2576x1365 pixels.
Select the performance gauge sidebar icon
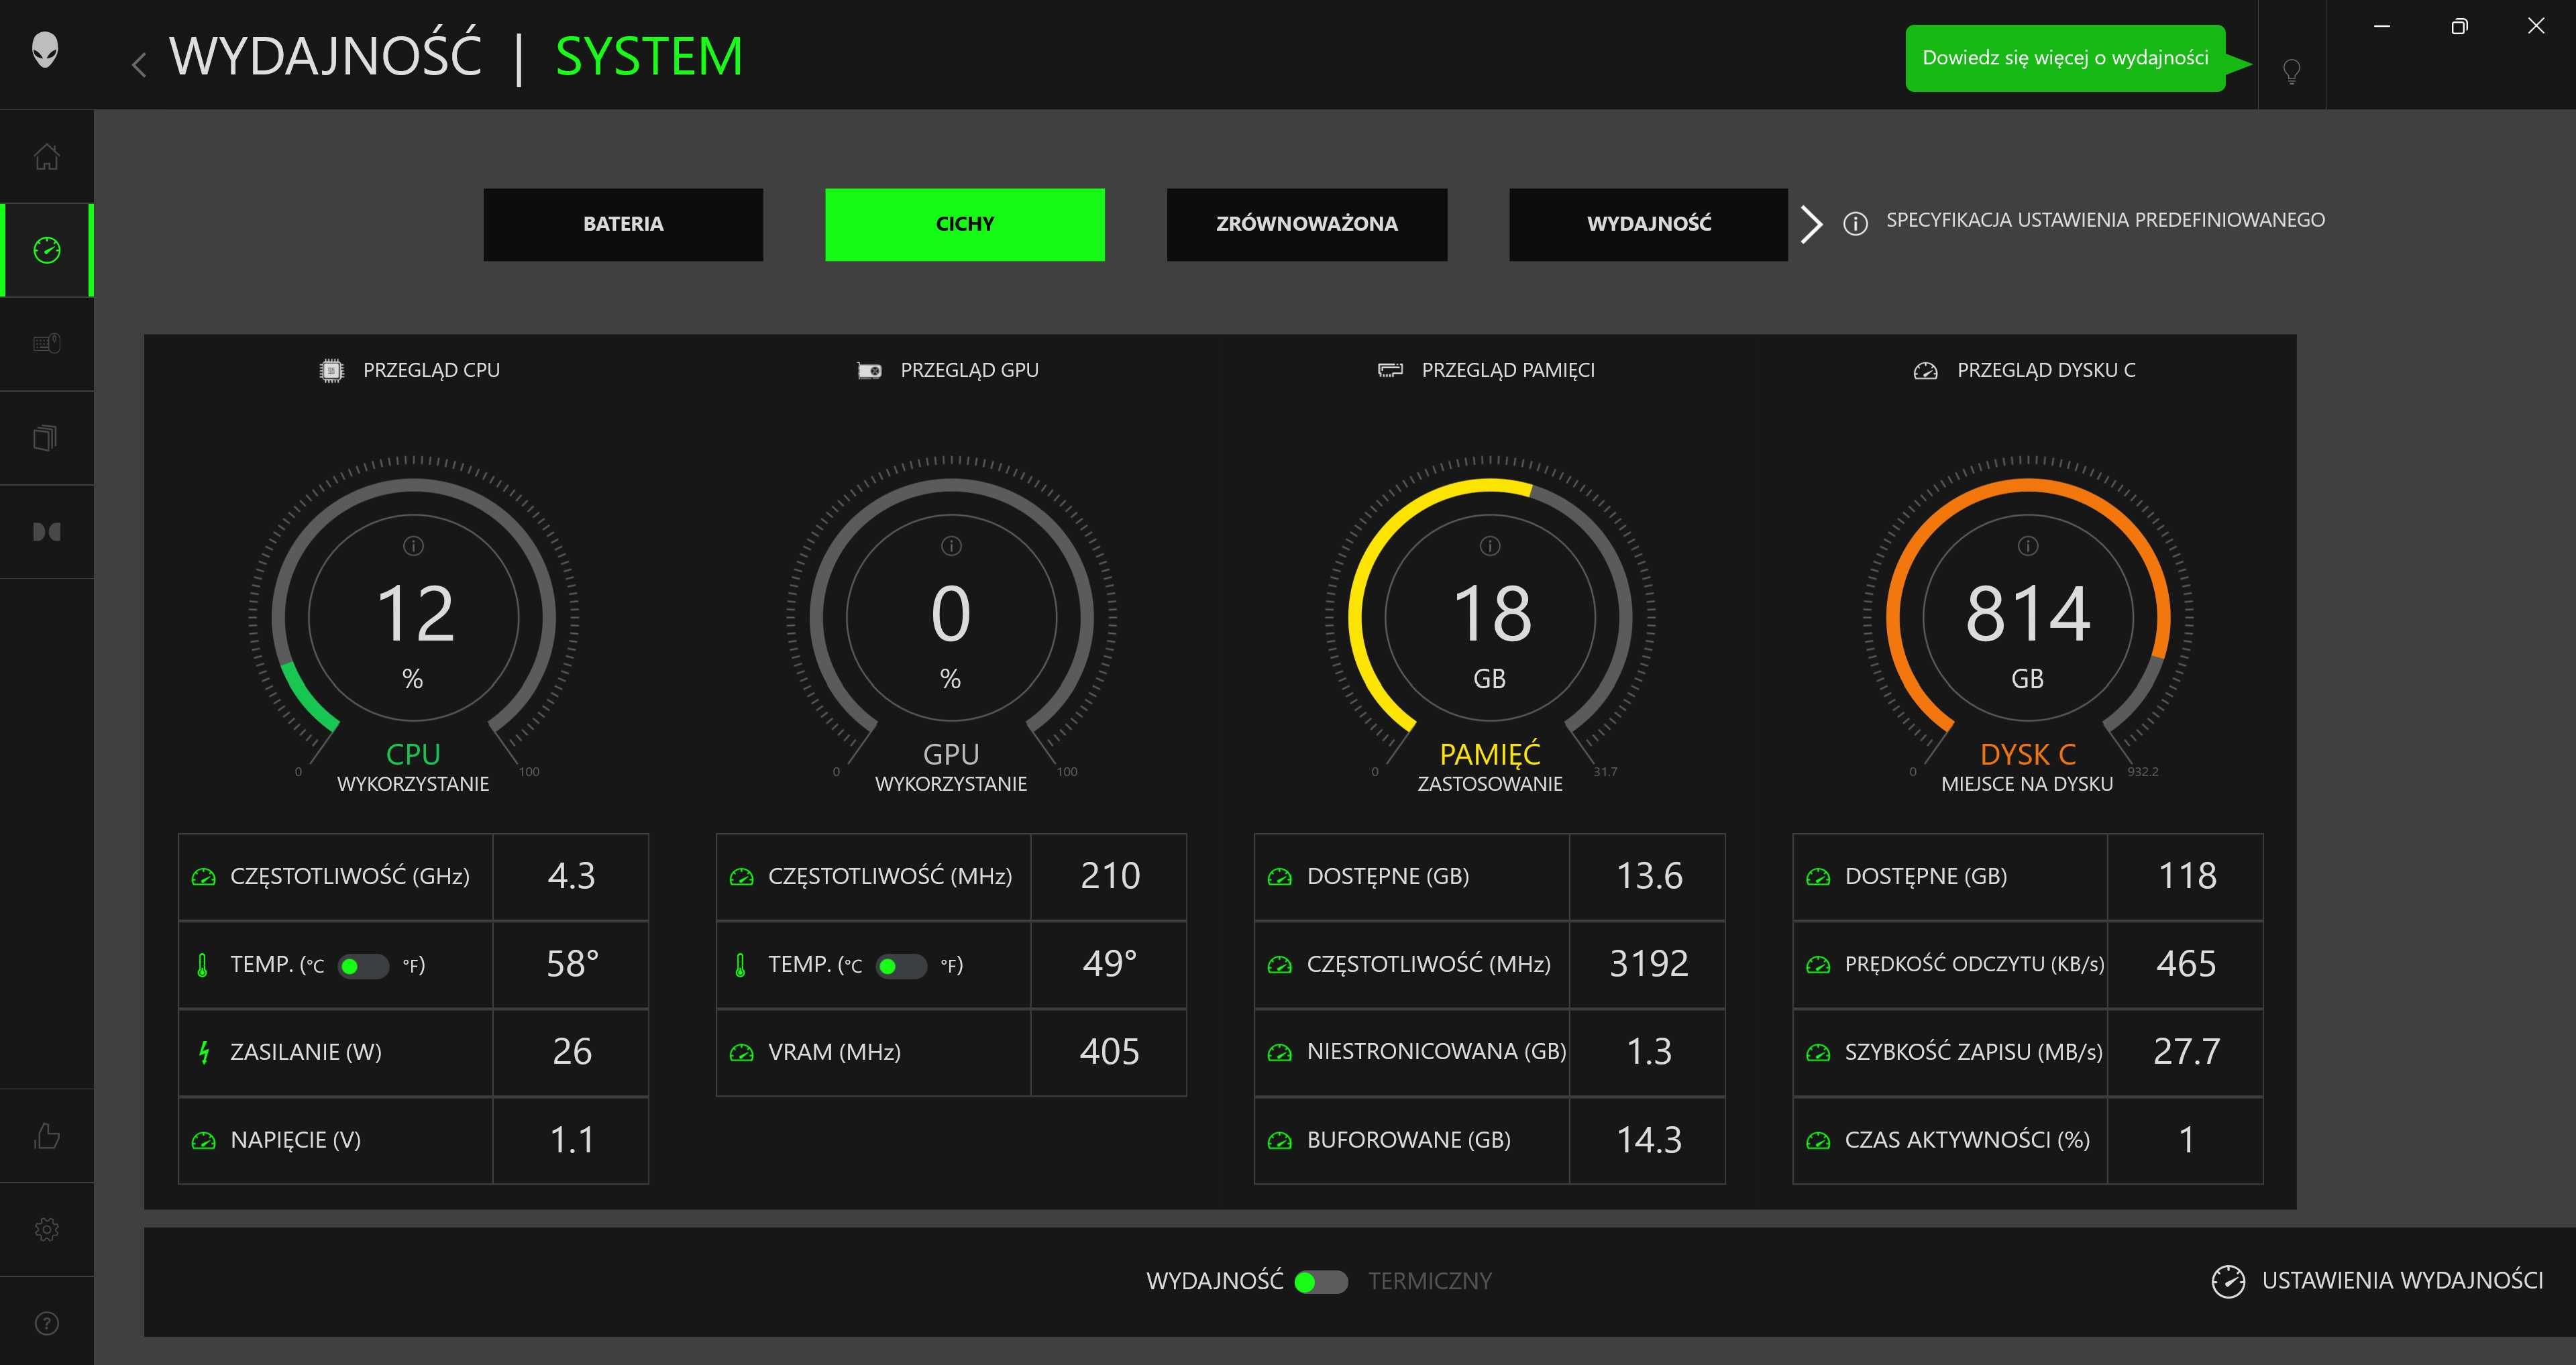pos(47,250)
